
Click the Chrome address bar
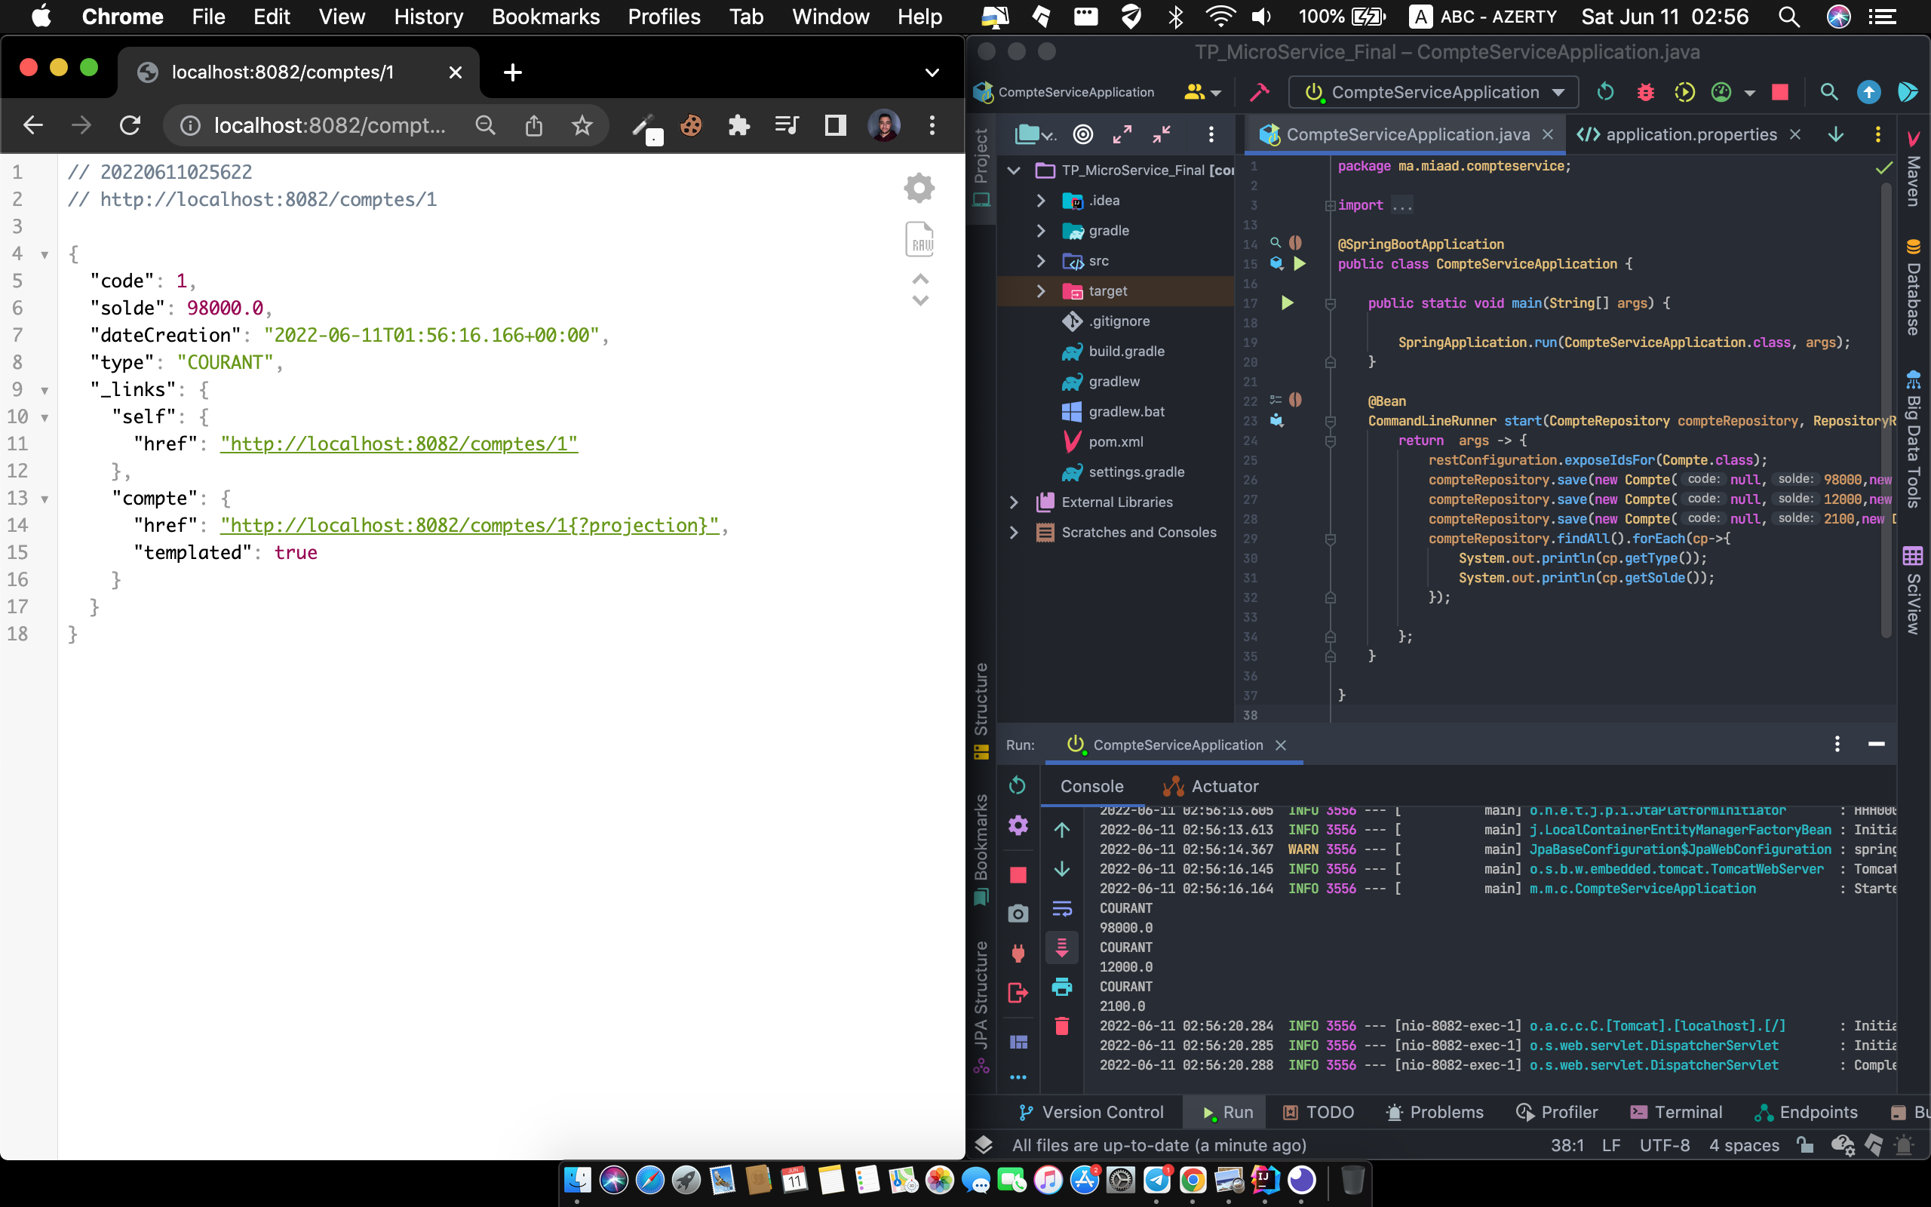329,125
